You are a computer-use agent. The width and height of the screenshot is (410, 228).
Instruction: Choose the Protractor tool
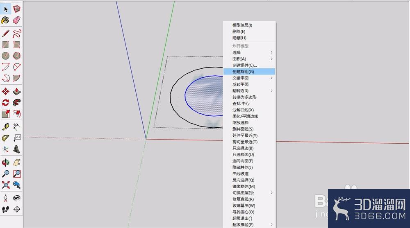(x=5, y=138)
